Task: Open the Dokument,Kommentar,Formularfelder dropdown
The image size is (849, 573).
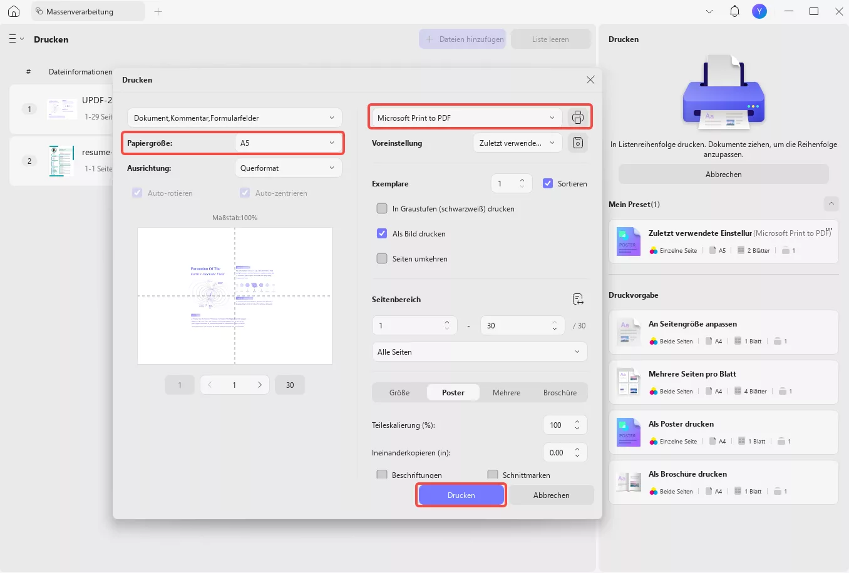Action: (235, 118)
